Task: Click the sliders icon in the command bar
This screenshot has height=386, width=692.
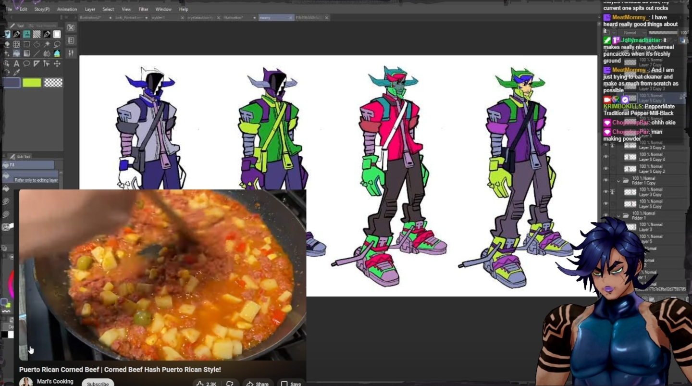Action: (71, 53)
